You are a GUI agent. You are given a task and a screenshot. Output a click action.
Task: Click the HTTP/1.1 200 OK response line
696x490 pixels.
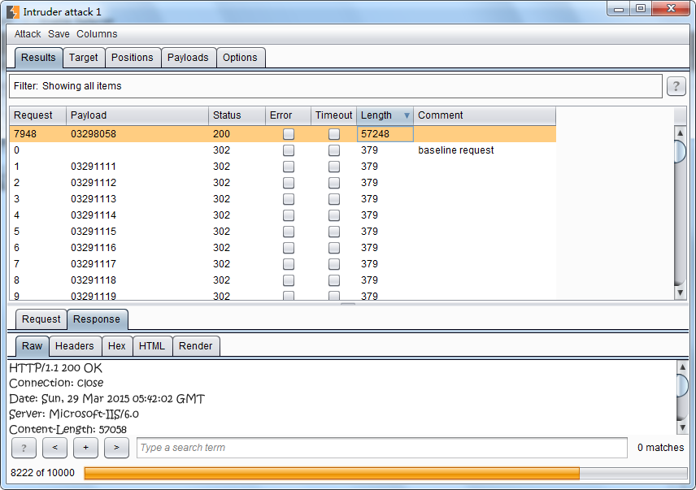[x=55, y=368]
